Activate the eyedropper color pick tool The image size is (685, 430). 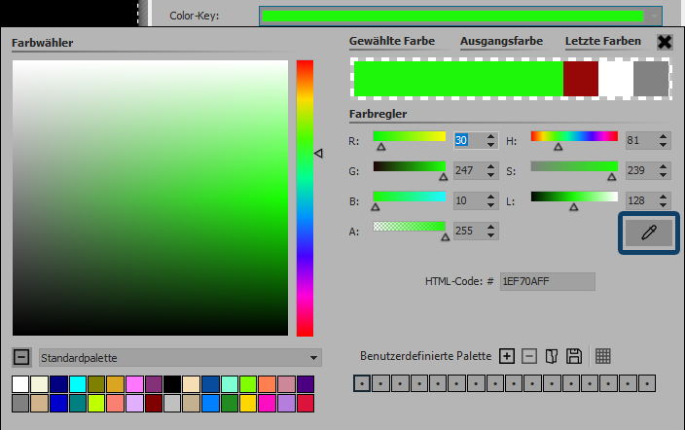649,233
